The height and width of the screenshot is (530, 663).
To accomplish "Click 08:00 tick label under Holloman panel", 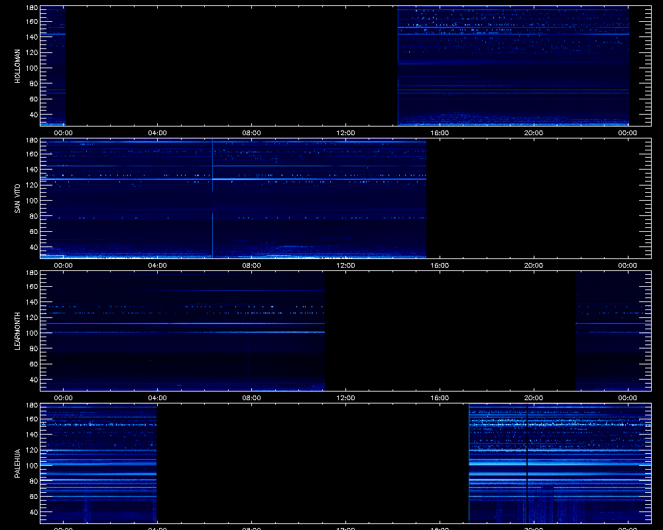I will tap(251, 132).
